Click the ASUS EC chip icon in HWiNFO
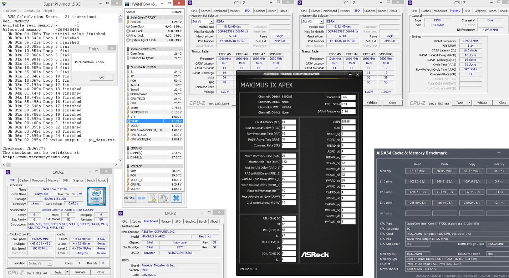The width and height of the screenshot is (509, 278). pyautogui.click(x=128, y=166)
